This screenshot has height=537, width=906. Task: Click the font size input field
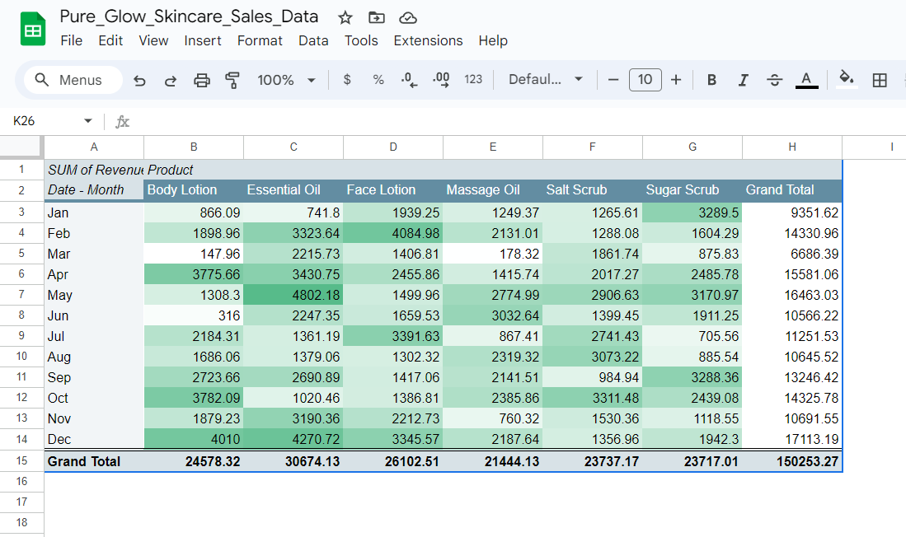pos(645,80)
